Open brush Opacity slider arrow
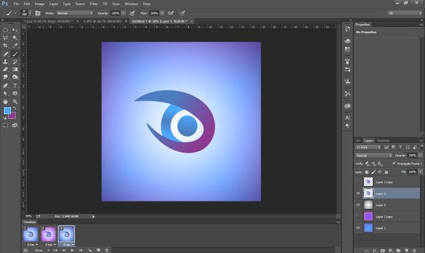 pos(124,13)
